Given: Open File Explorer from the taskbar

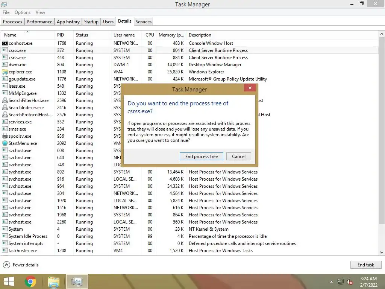Looking at the screenshot, I should [x=54, y=281].
